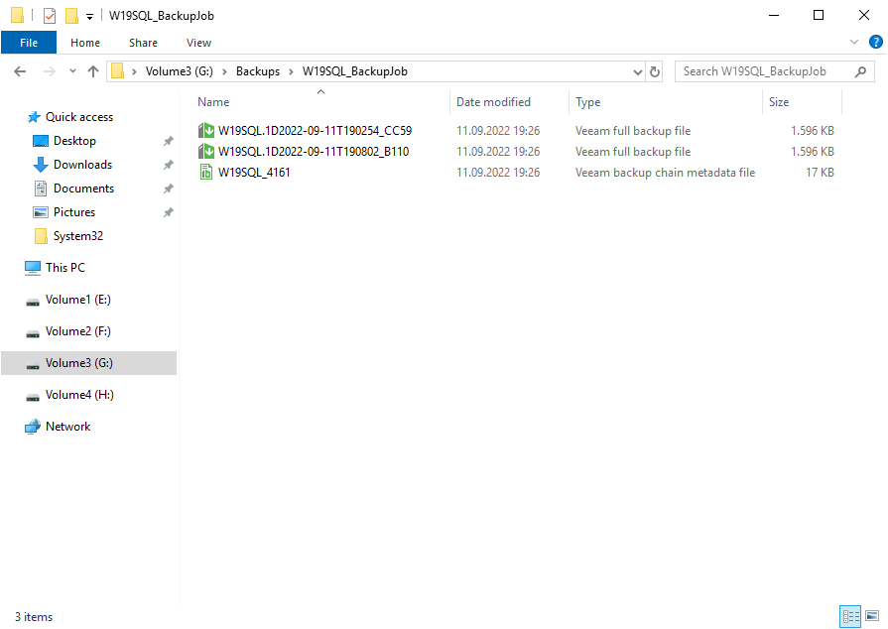Viewport: 888px width, 629px height.
Task: Click Veeam backup chain metadata file type
Action: coord(665,173)
